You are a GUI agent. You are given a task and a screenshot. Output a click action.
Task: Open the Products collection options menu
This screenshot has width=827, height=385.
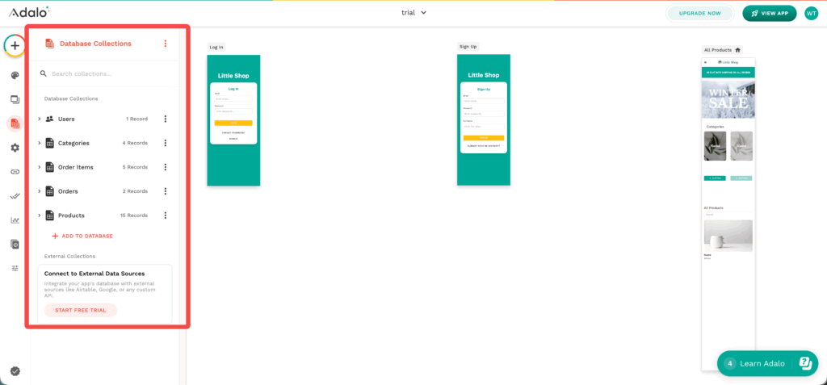166,216
